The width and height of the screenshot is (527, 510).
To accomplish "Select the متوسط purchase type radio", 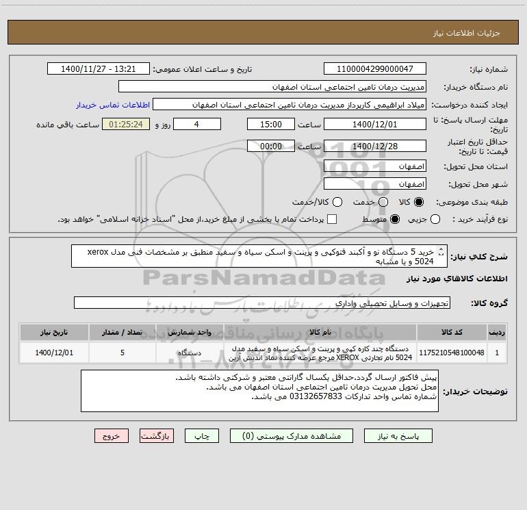I will (x=395, y=219).
